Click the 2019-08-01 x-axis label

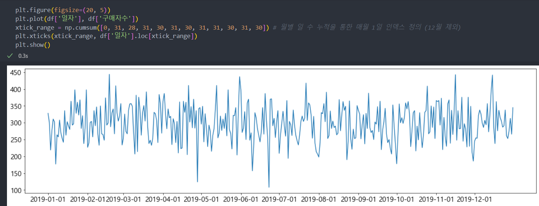click(x=319, y=199)
